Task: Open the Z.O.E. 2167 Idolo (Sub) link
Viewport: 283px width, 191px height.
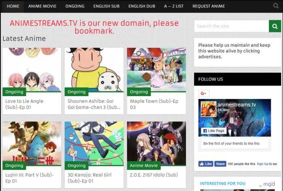Action: (x=154, y=175)
